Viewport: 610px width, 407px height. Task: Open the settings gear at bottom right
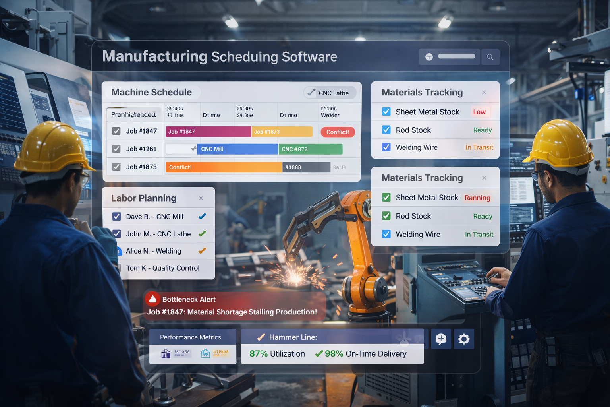464,339
